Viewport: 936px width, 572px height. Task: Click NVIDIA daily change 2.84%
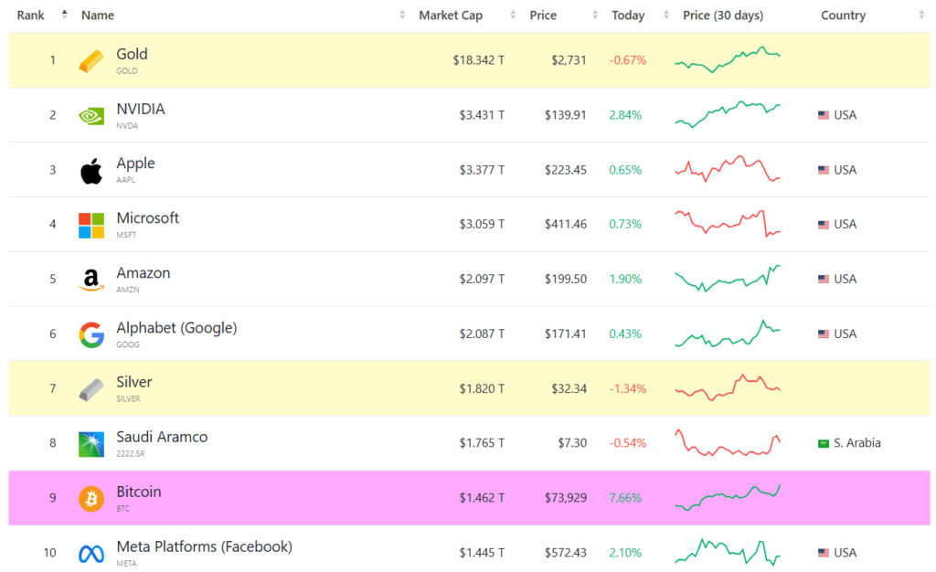pyautogui.click(x=625, y=115)
